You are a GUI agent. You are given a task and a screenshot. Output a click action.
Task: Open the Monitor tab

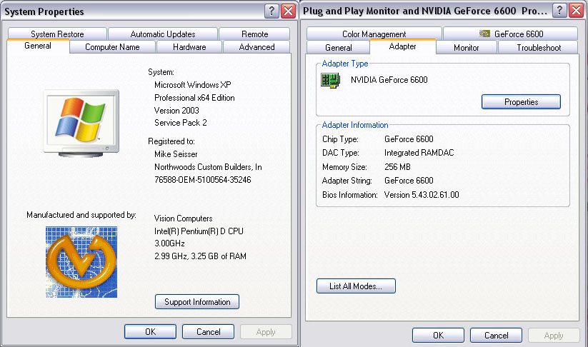coord(466,48)
